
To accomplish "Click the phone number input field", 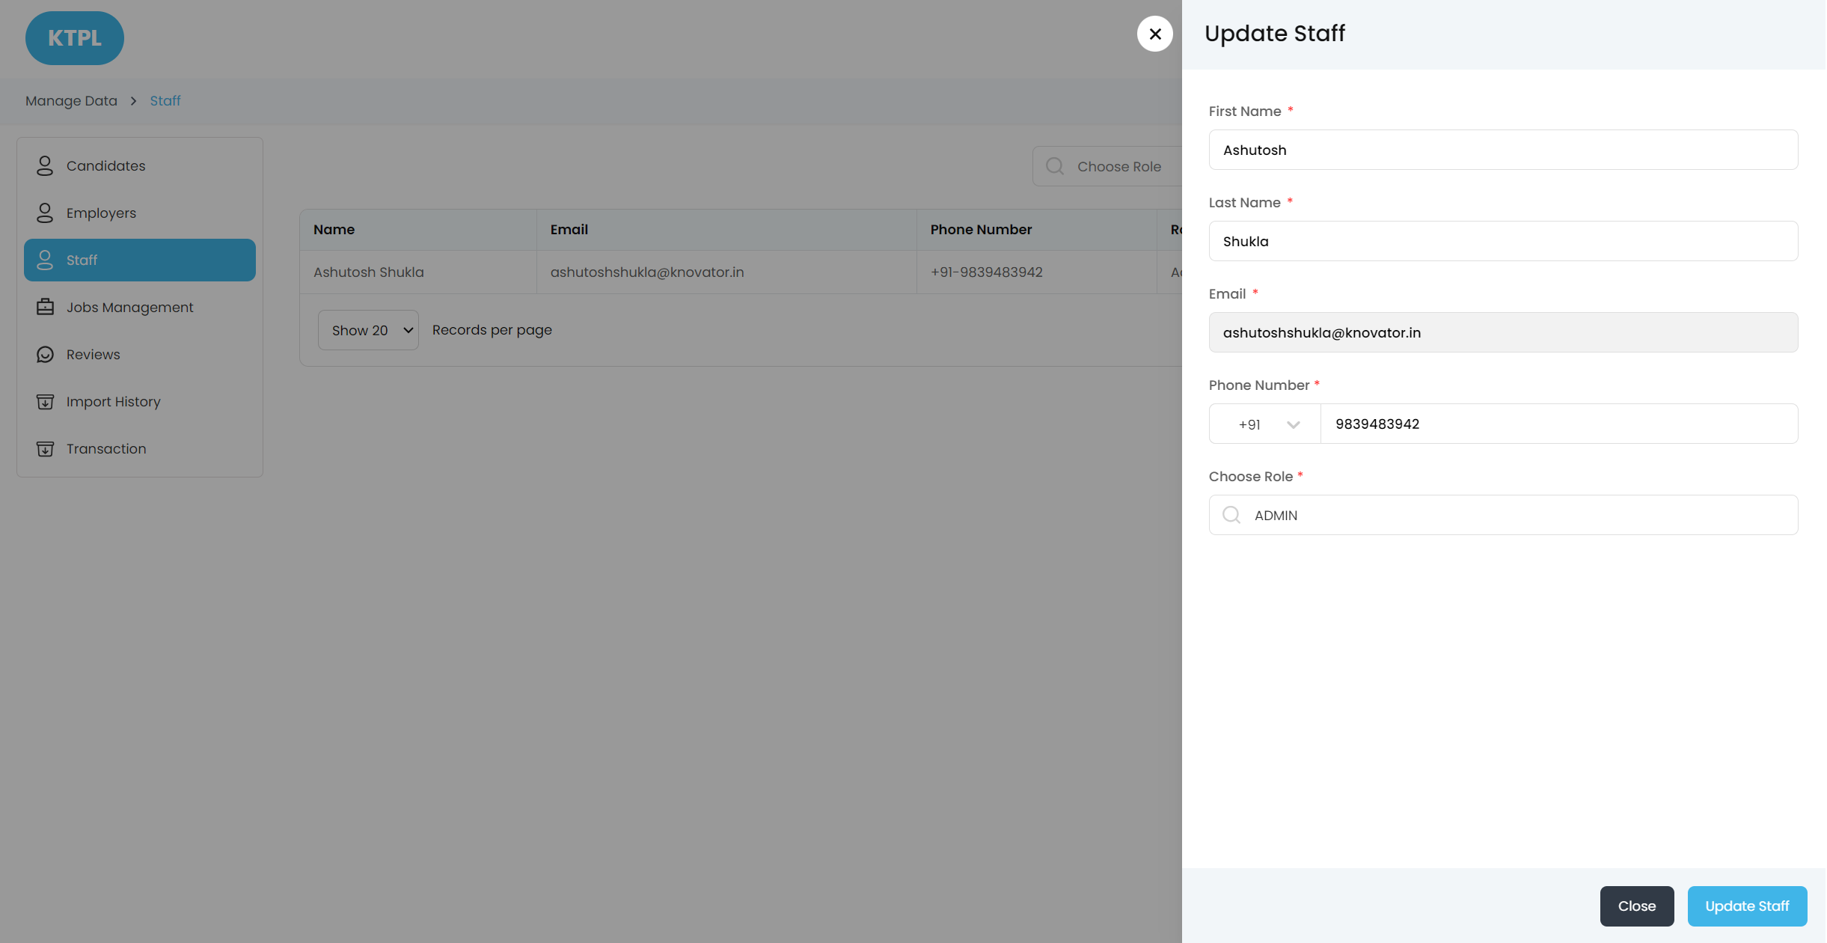I will (x=1558, y=424).
